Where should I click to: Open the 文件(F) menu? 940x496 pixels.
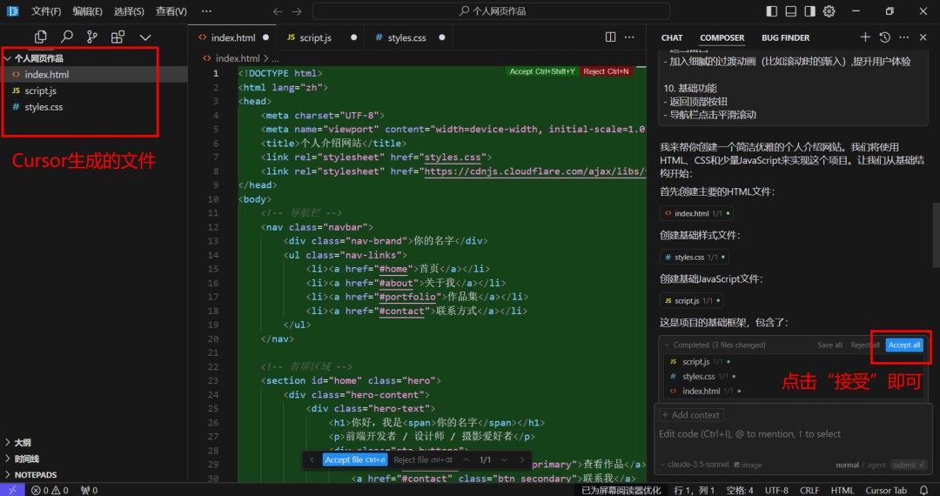coord(46,11)
